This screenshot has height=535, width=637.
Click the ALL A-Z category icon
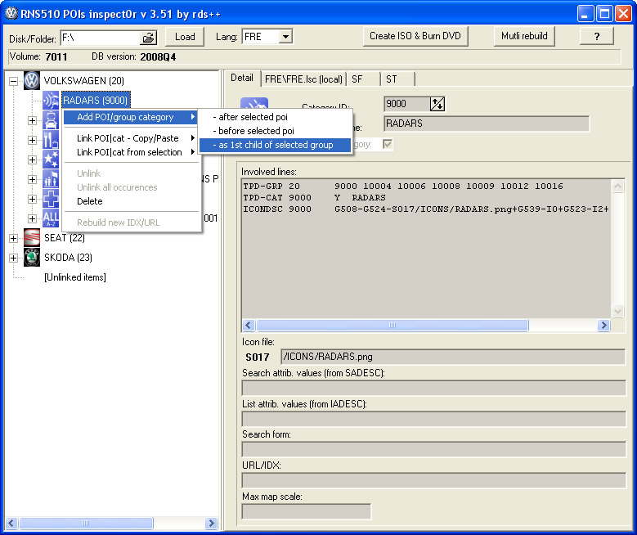51,218
